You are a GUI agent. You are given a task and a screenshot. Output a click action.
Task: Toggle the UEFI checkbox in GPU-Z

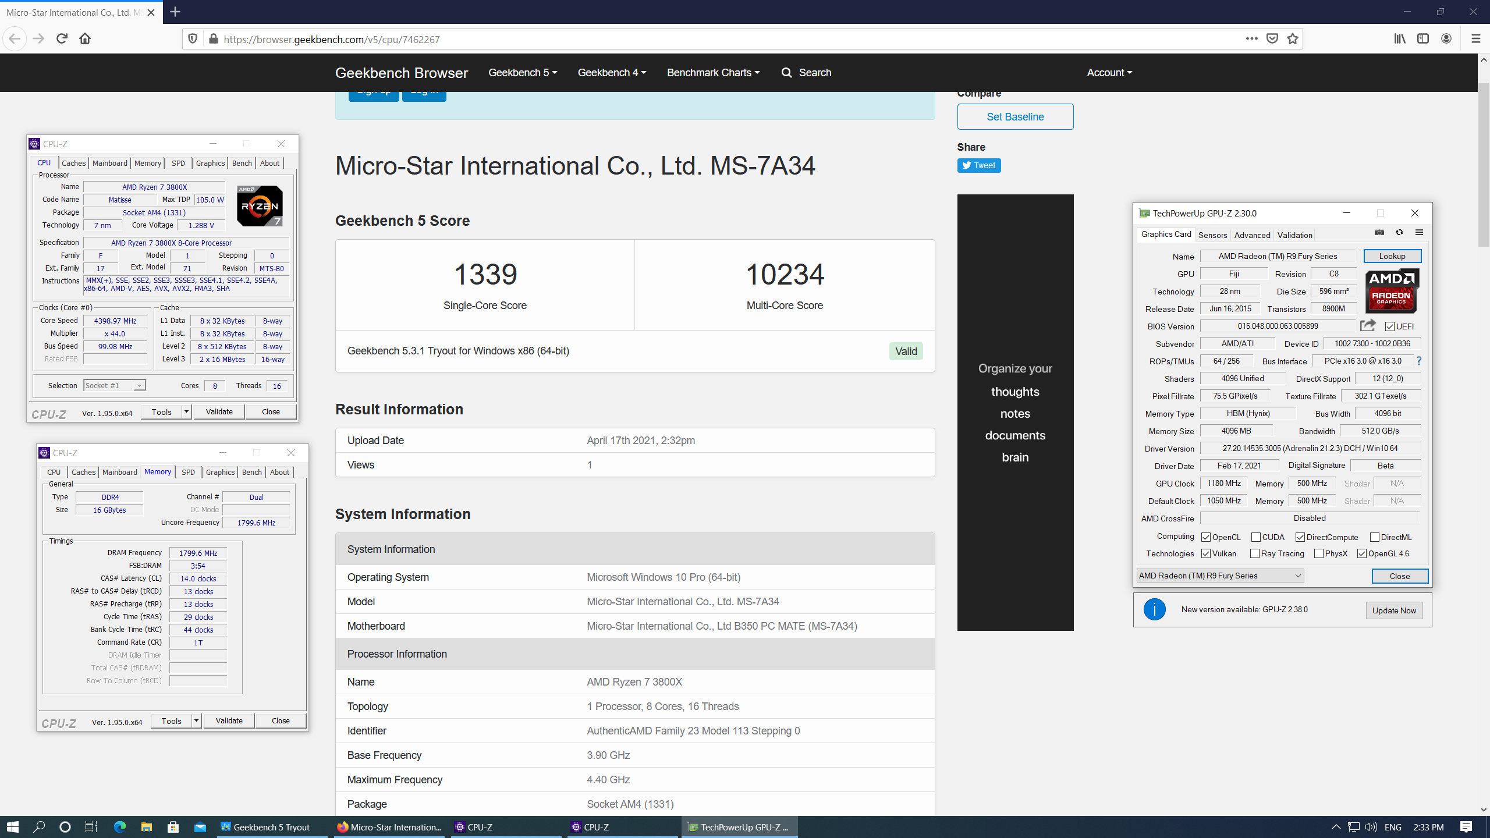[1390, 326]
